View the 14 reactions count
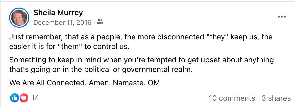 pos(35,98)
